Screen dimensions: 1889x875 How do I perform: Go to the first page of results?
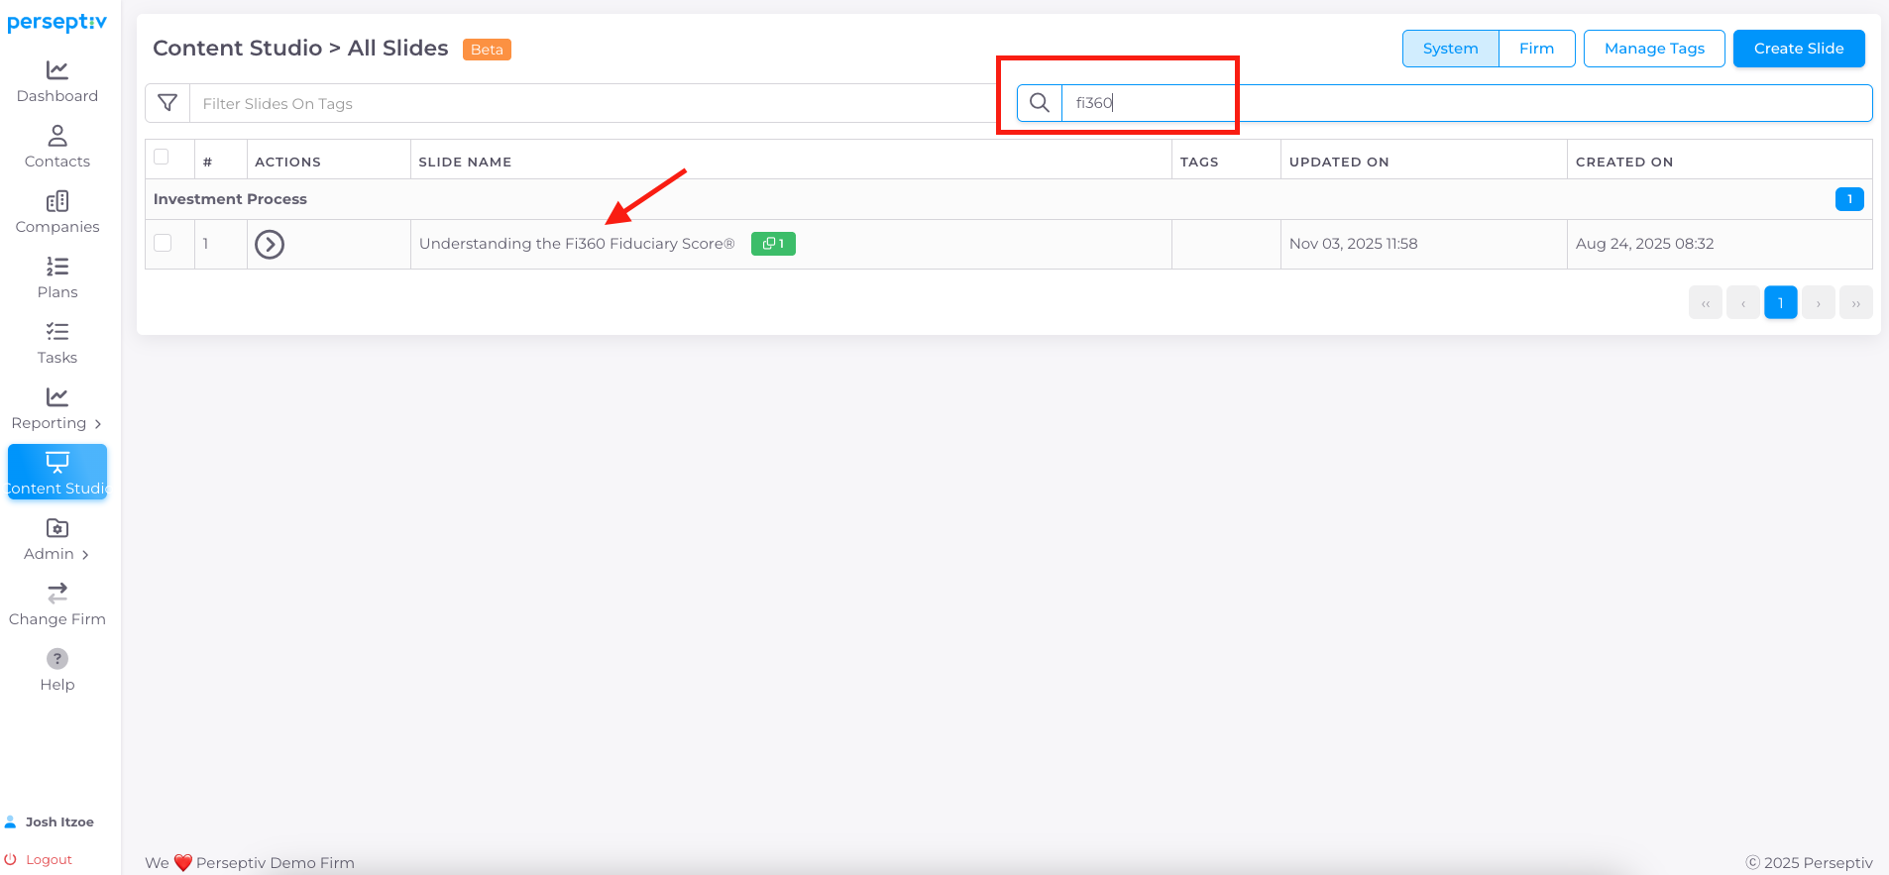[1706, 303]
